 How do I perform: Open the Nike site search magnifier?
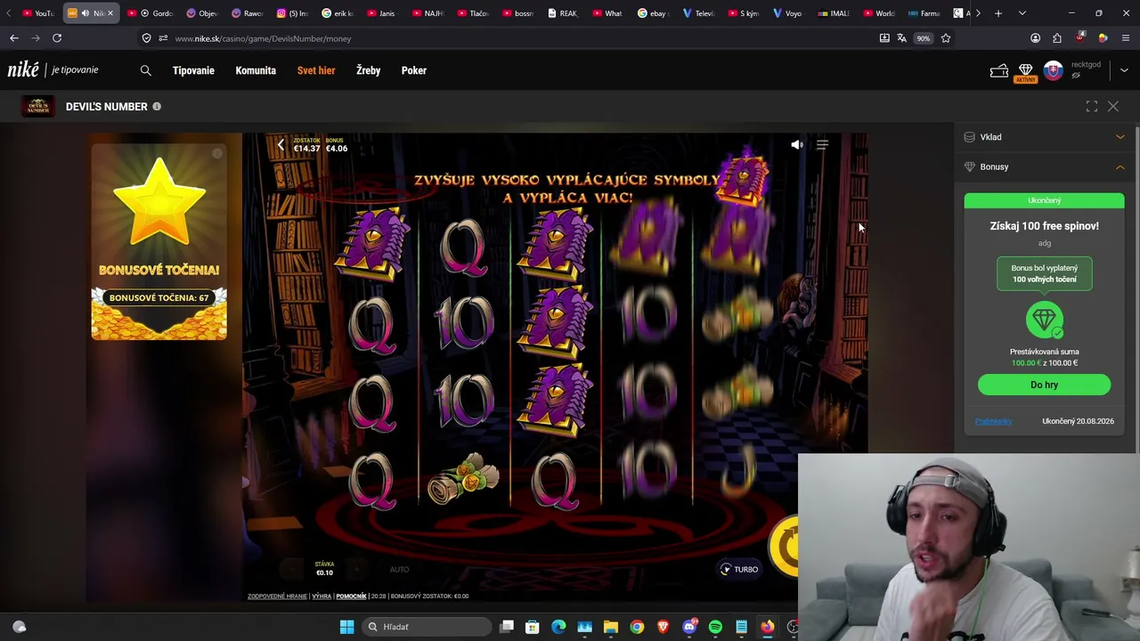coord(146,70)
